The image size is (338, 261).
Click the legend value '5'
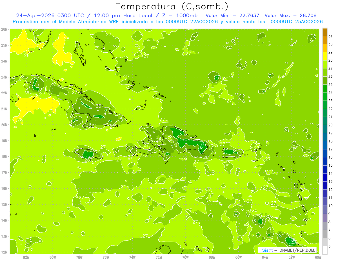coord(330,246)
